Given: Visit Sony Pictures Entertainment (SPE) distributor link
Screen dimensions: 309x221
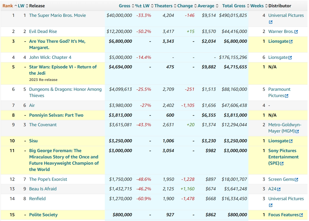Looking at the screenshot, I should [283, 157].
